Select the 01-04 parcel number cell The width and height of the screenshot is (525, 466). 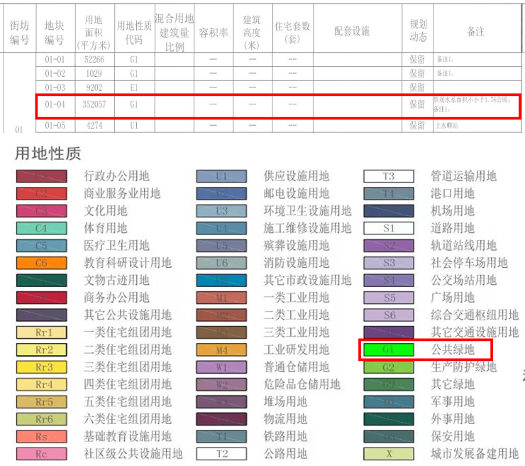pyautogui.click(x=55, y=104)
